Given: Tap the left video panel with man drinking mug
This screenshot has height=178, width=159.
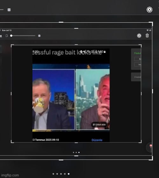Looking at the screenshot, I should tap(53, 99).
